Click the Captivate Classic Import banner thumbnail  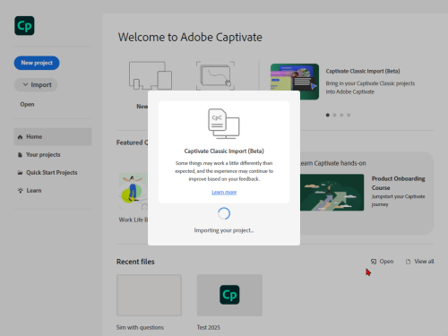[x=295, y=82]
